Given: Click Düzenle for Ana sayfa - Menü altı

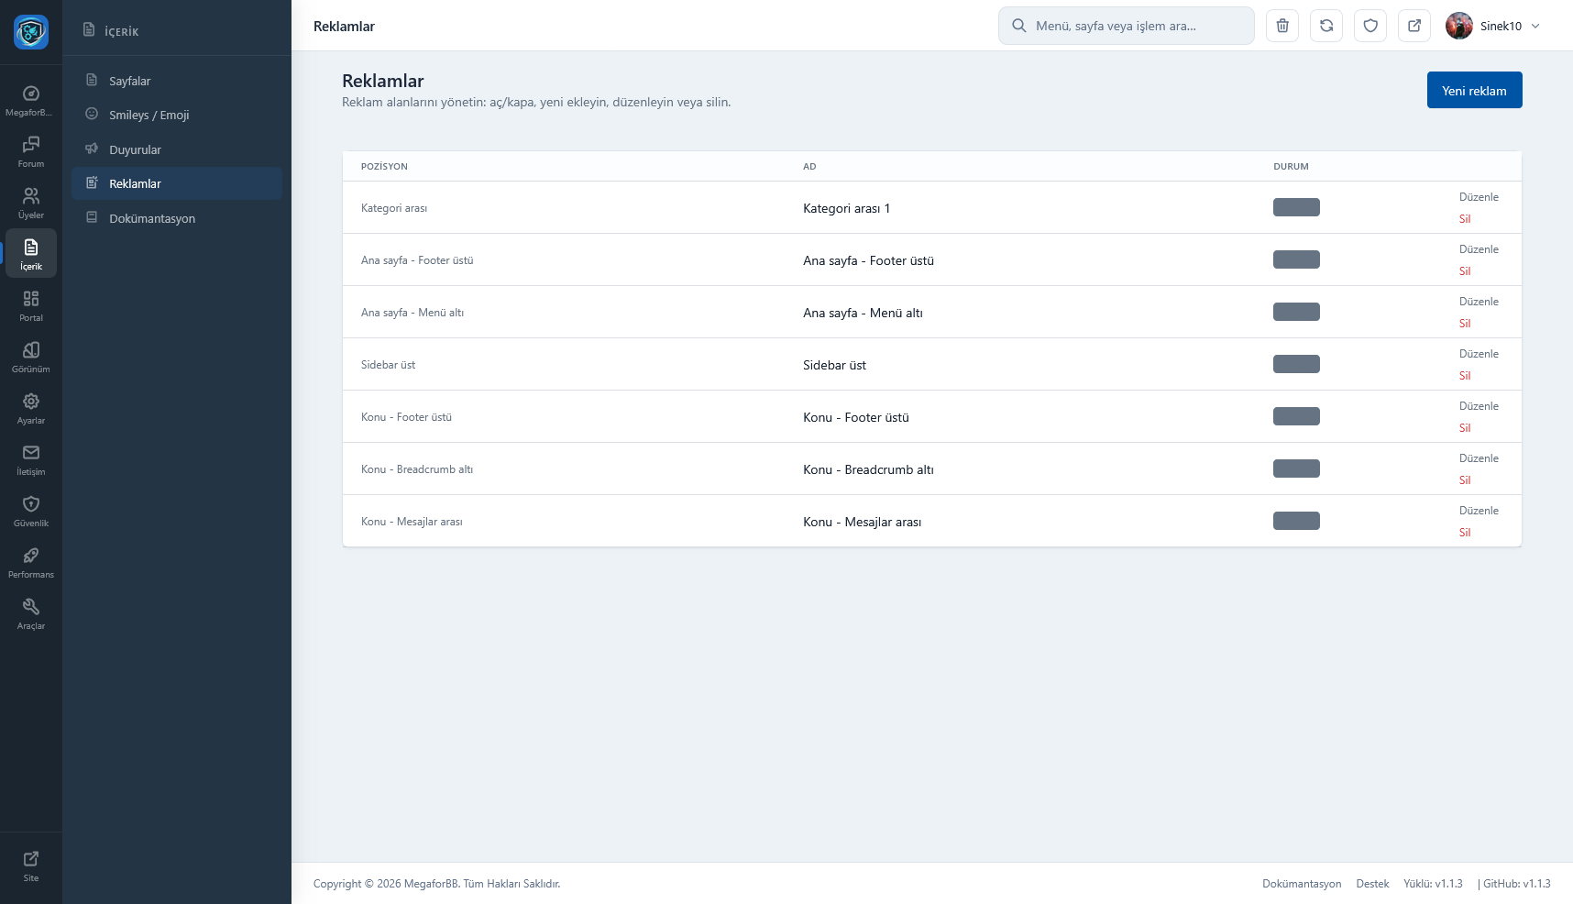Looking at the screenshot, I should [x=1479, y=302].
